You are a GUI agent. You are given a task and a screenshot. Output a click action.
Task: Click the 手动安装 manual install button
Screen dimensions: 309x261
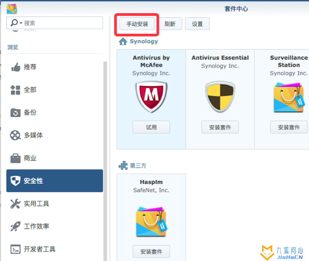click(137, 24)
